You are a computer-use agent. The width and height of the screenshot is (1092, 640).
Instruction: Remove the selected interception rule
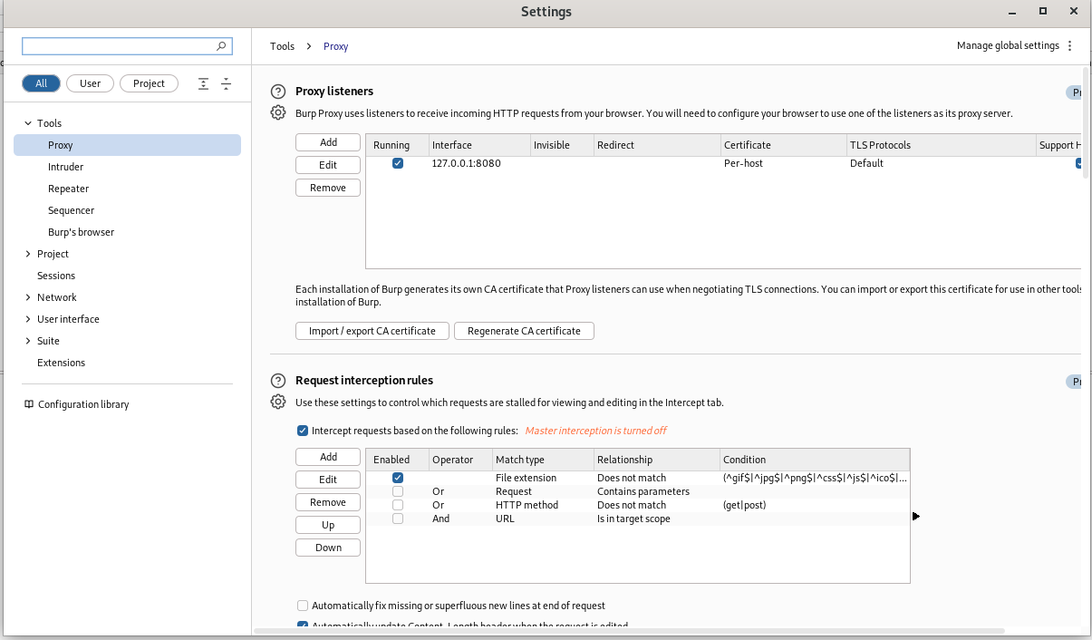328,502
